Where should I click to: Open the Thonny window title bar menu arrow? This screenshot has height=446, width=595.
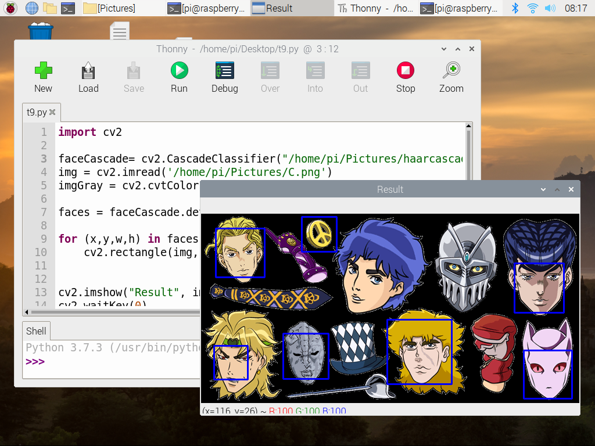point(444,49)
